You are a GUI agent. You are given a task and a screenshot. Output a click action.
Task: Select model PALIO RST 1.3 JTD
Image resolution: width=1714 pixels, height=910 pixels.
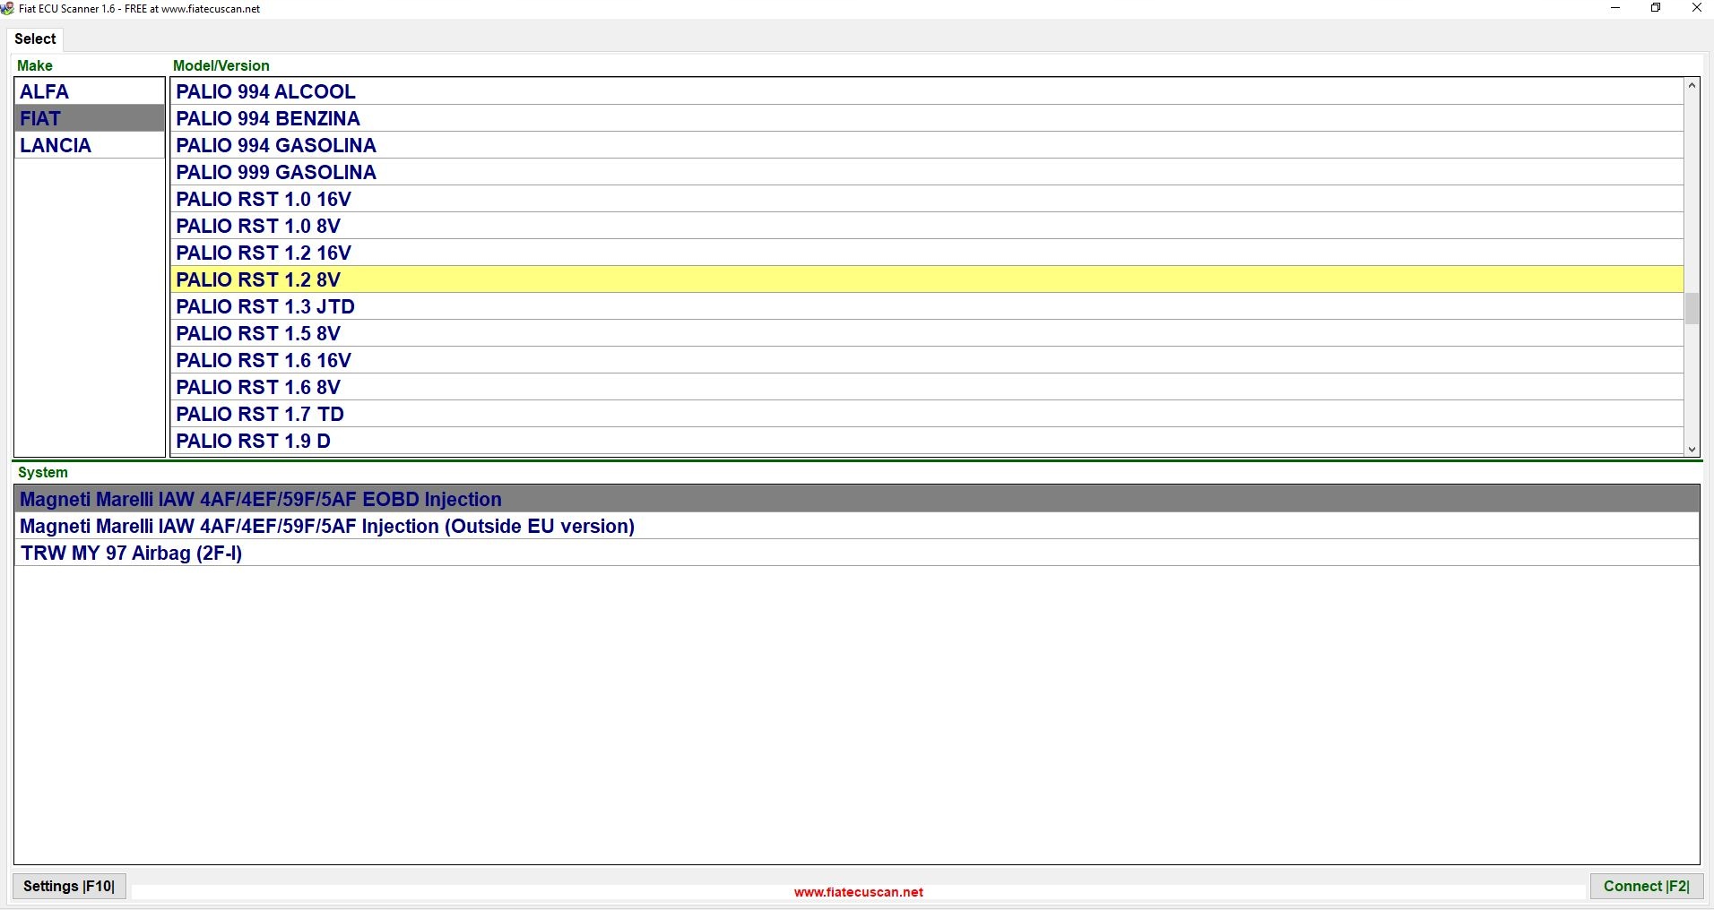(x=927, y=306)
